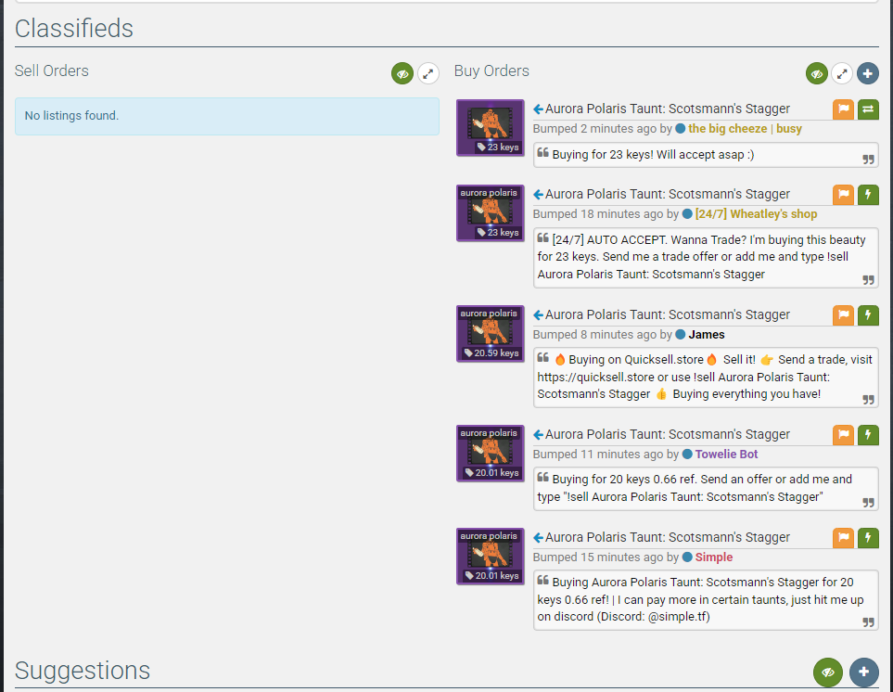This screenshot has width=893, height=692.
Task: Report Wheatley's shop listing flag
Action: [844, 195]
